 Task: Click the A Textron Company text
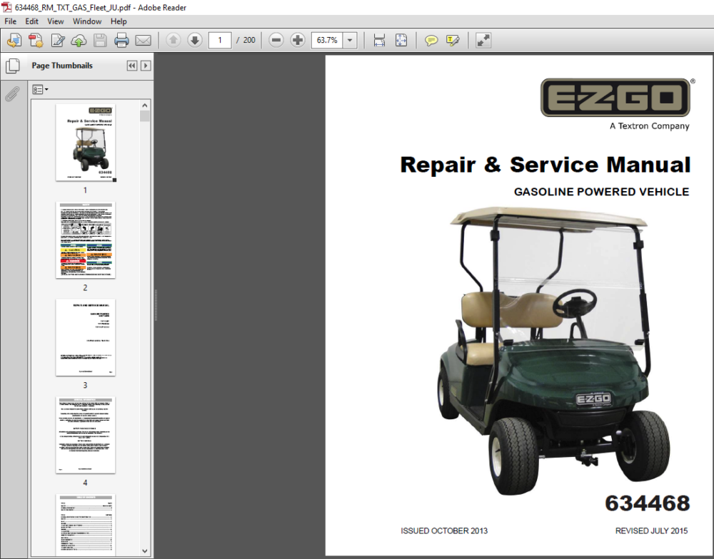[x=649, y=126]
